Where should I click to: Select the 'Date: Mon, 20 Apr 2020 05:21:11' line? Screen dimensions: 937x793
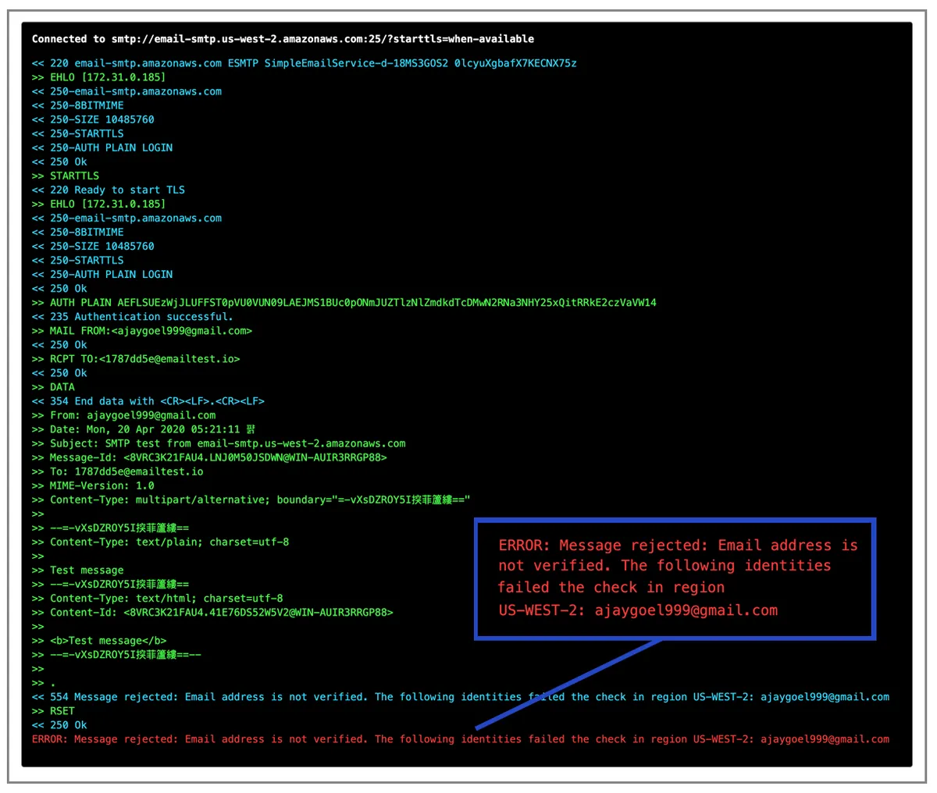point(144,429)
